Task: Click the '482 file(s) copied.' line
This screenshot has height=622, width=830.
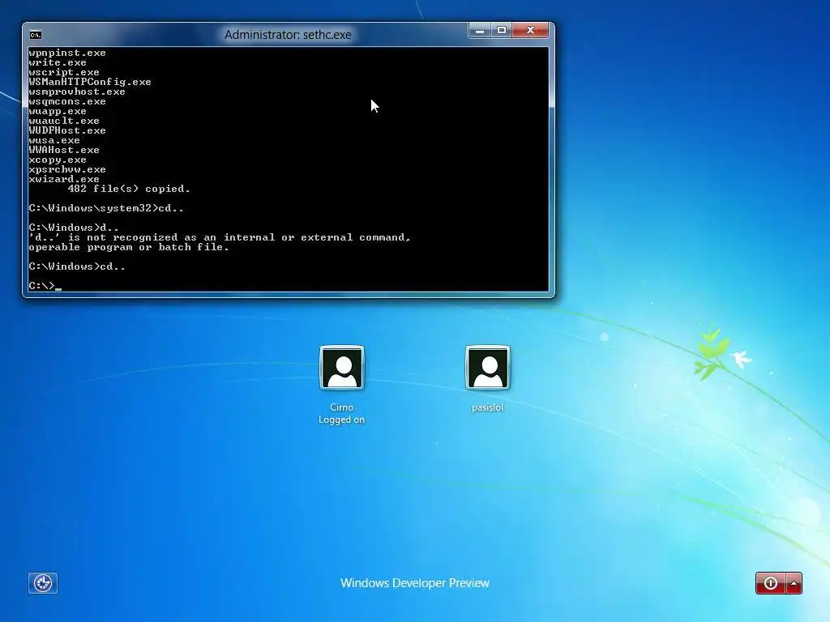Action: (129, 189)
